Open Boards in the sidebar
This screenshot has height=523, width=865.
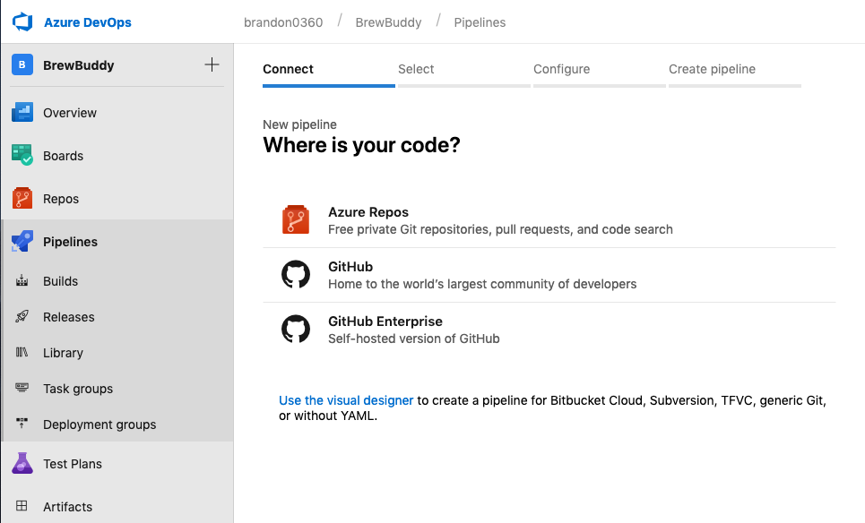[x=64, y=156]
